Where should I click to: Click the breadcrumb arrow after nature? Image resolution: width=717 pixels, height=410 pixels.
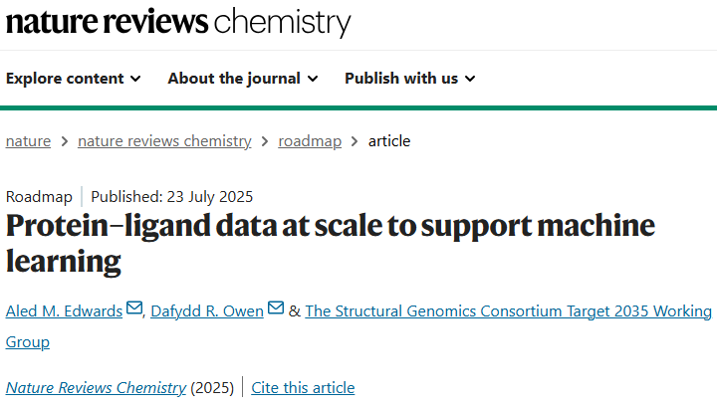coord(65,141)
